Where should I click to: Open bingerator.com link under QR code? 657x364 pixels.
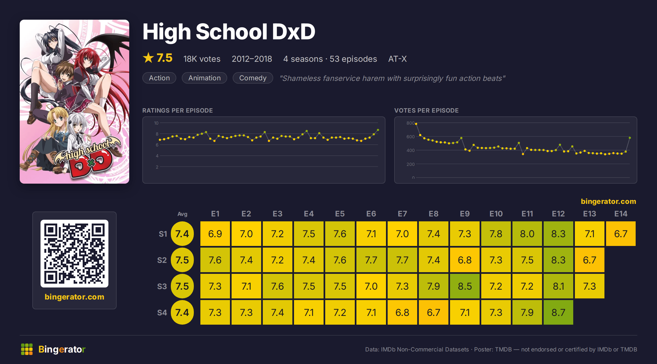74,297
